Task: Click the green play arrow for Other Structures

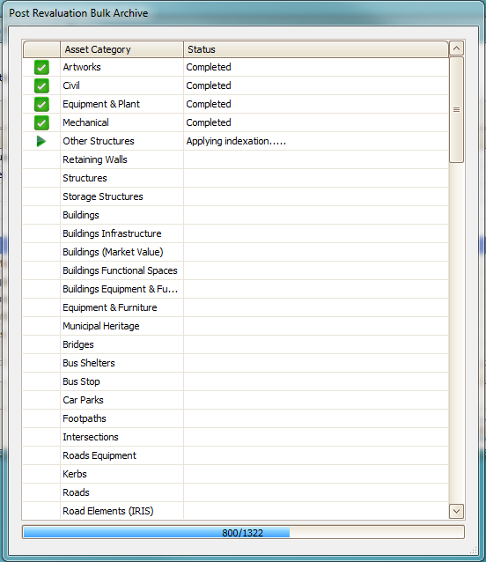Action: [41, 141]
